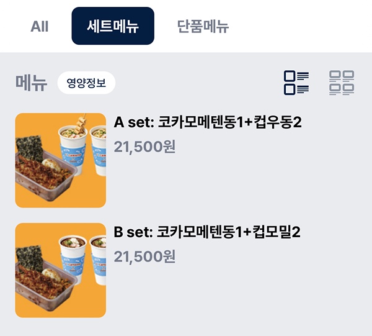Open the 단품메뉴 tab
372x336 pixels.
click(x=203, y=27)
